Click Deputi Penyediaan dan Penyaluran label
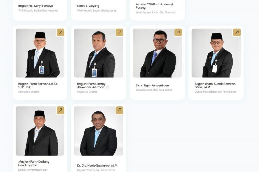Screen dimensions: 259x172 tap(215, 92)
